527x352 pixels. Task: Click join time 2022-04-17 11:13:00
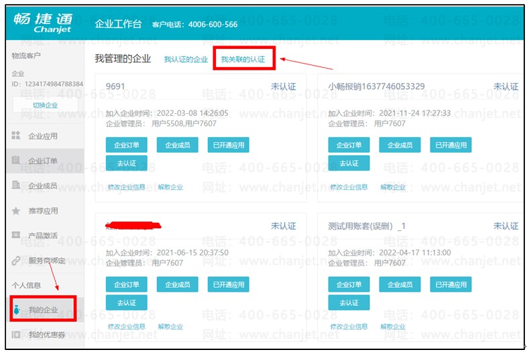tap(415, 252)
